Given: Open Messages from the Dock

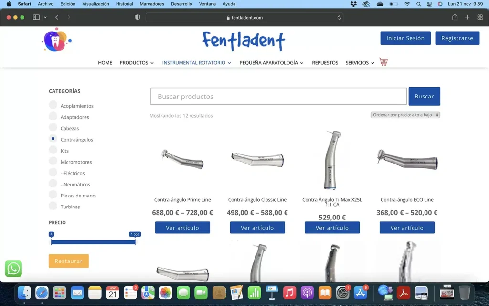Looking at the screenshot, I should click(x=183, y=293).
